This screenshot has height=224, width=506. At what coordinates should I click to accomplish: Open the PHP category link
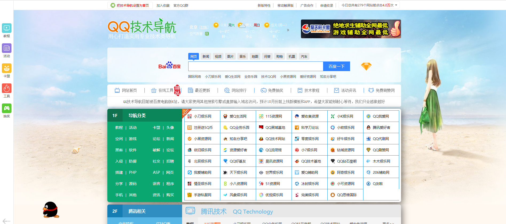coord(133,172)
